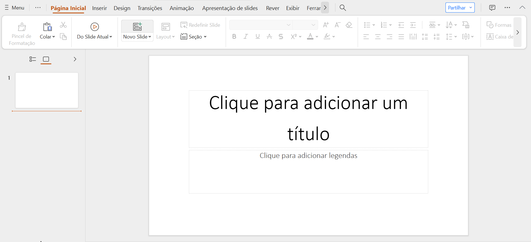
Task: Open the Animação tab
Action: [x=182, y=8]
